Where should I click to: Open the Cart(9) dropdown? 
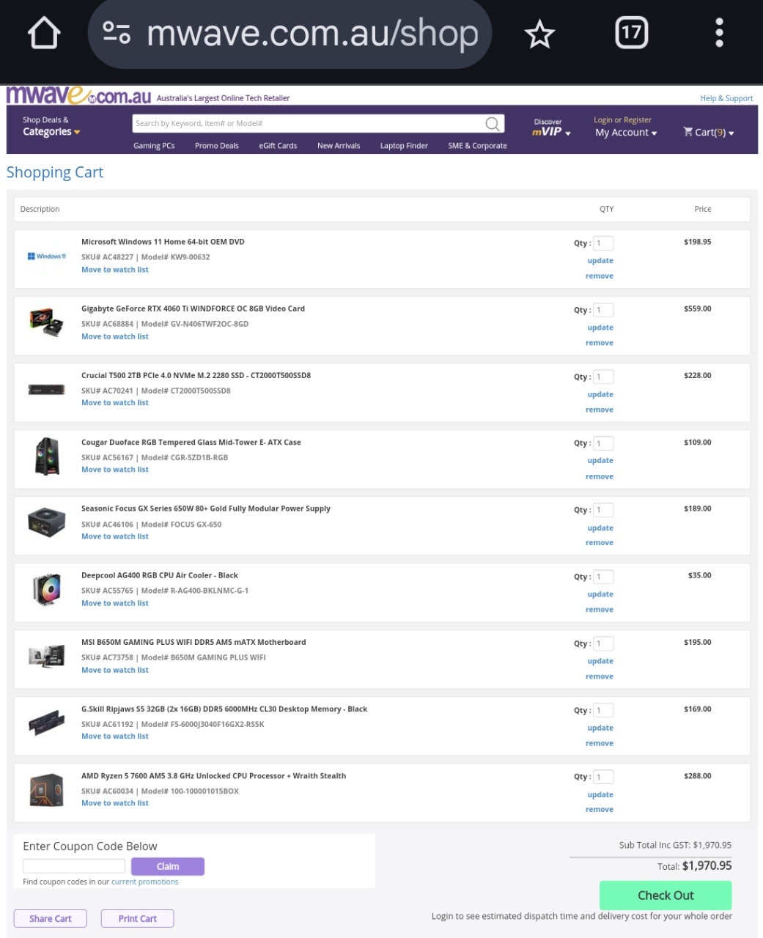[708, 132]
